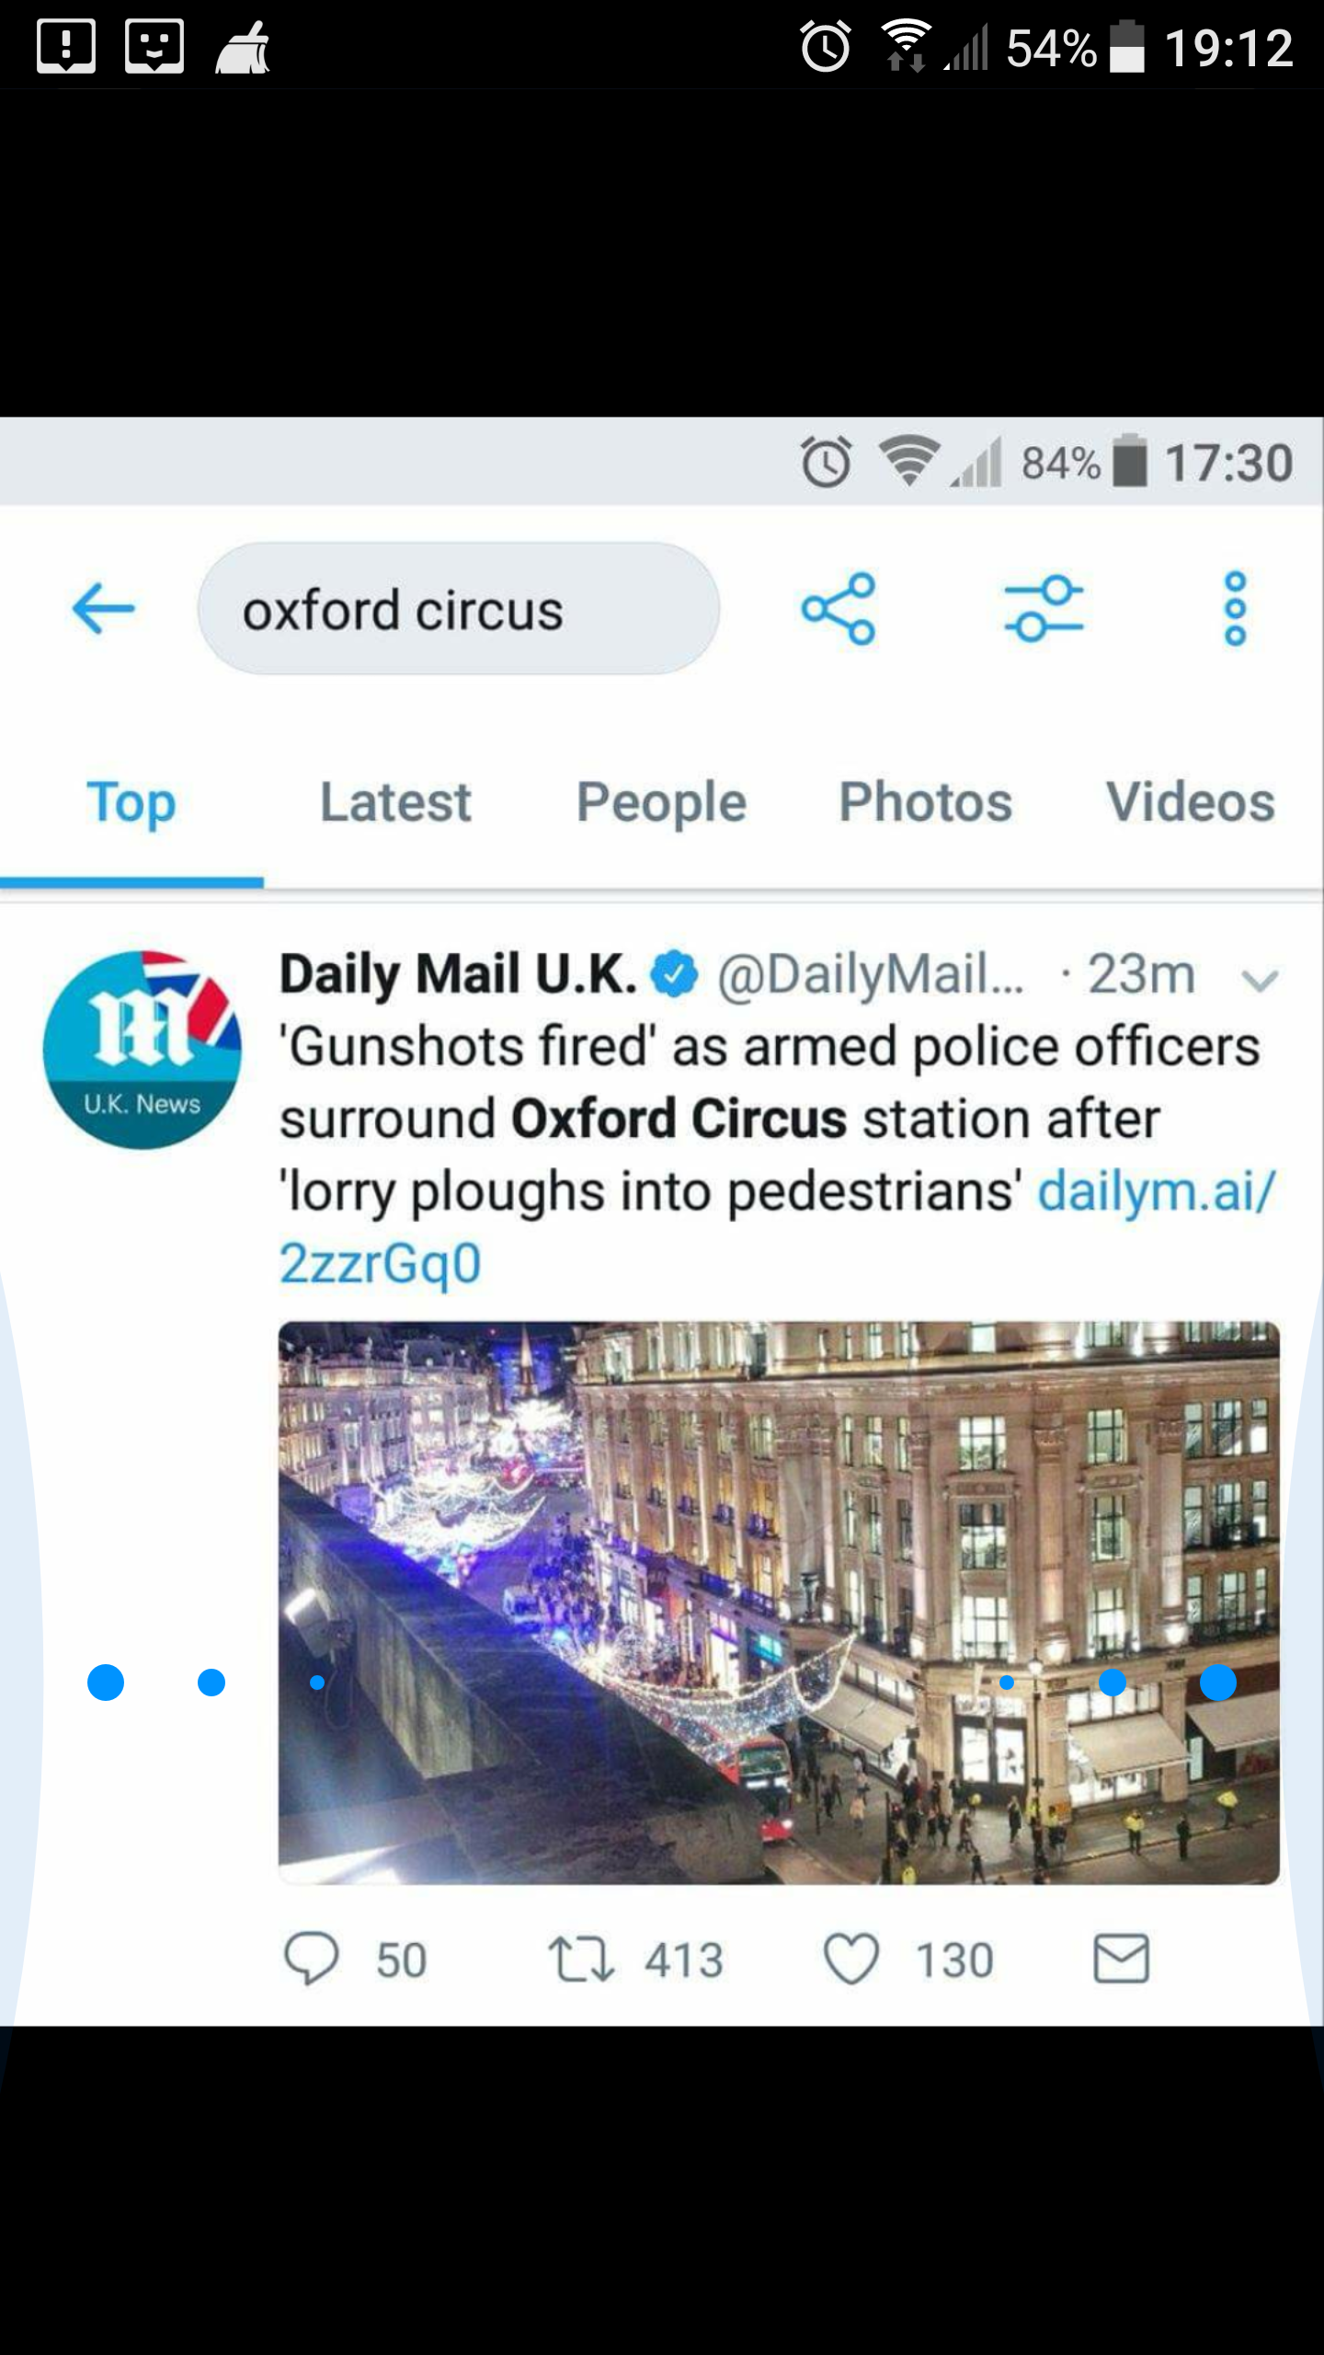Open the three-dot overflow menu
This screenshot has height=2355, width=1324.
point(1235,609)
